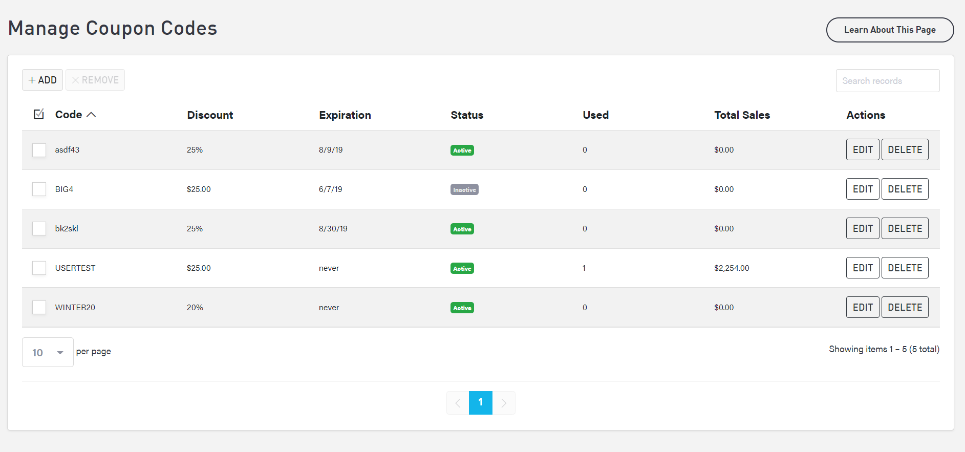This screenshot has height=452, width=965.
Task: Click the Code column sort arrow
Action: click(x=91, y=115)
